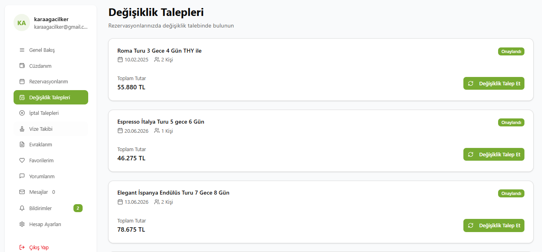Screen dimensions: 542x252
Task: Click the envelope icon for Mesajlar
Action: 22,192
